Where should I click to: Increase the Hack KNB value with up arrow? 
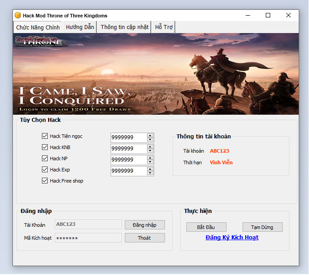tap(150, 147)
